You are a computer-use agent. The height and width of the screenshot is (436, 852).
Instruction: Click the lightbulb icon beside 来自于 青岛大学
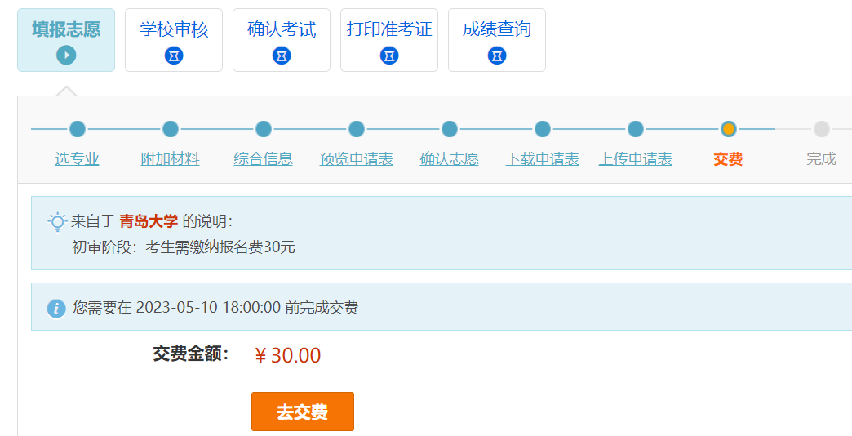(x=57, y=222)
